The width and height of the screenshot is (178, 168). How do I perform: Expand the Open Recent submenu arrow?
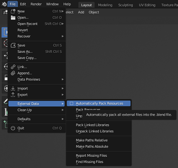click(63, 24)
